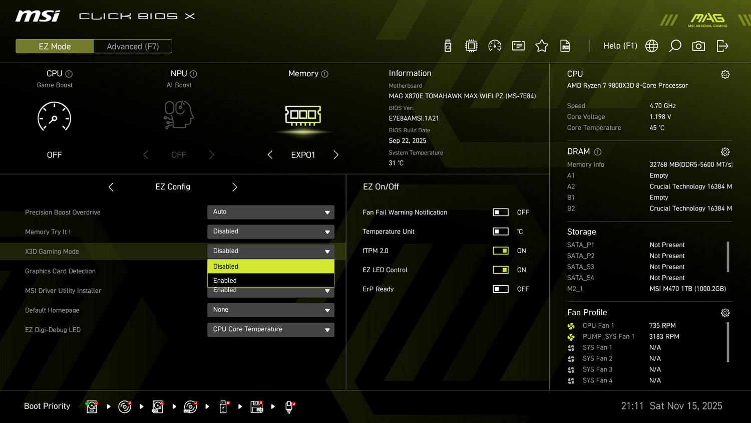Toggle fTPM 2.0 off
Image resolution: width=751 pixels, height=423 pixels.
click(500, 251)
